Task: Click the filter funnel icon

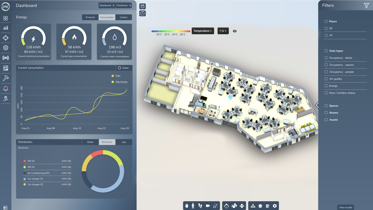Action: tap(366, 5)
